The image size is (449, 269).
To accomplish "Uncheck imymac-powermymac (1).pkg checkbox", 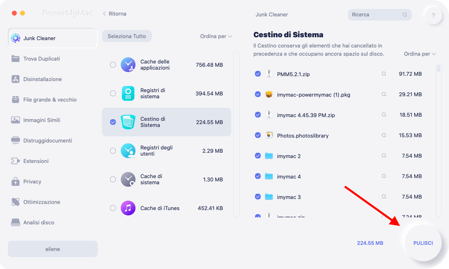I will click(258, 94).
